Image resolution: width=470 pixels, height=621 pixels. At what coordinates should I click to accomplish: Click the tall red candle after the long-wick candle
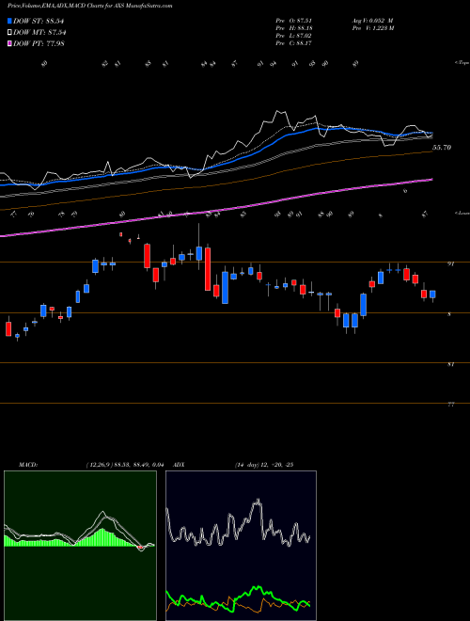pos(208,269)
